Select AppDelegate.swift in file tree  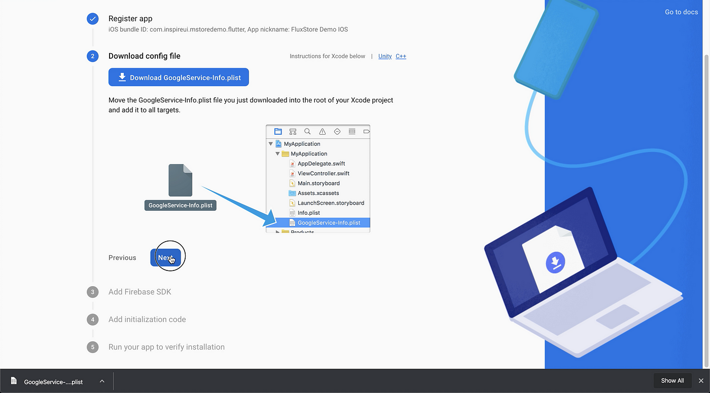tap(321, 164)
